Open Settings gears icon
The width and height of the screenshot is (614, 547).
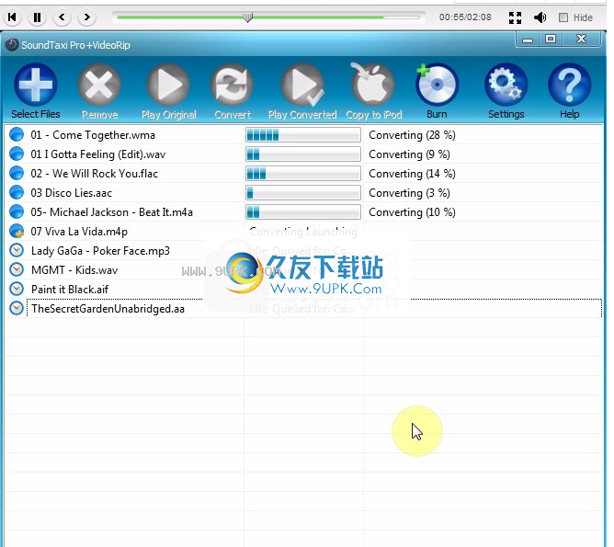506,85
